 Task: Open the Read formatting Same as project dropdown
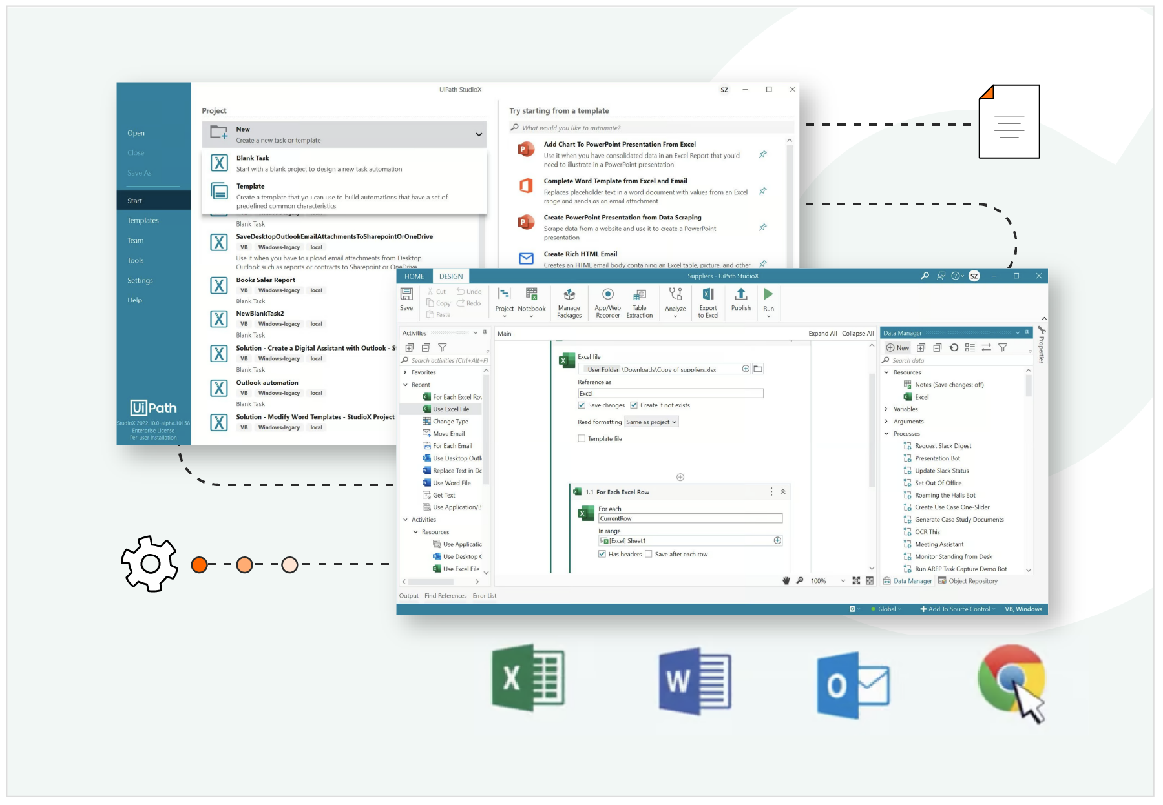point(651,422)
